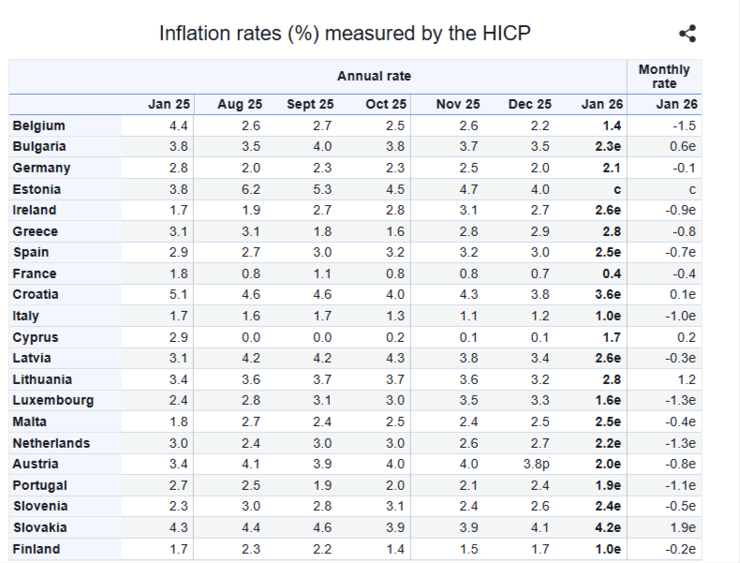Click the chart title about HICP

click(346, 35)
